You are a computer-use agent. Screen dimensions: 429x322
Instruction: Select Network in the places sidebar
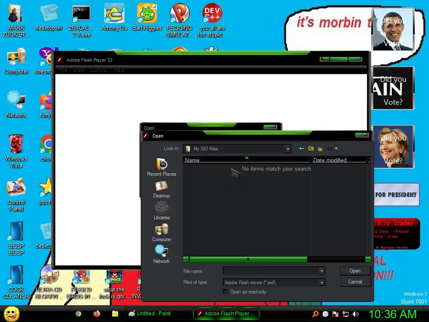click(x=161, y=254)
